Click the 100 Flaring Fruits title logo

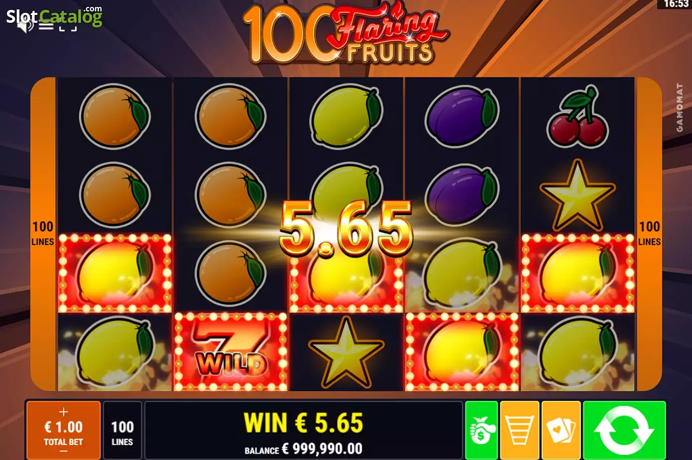coord(346,34)
